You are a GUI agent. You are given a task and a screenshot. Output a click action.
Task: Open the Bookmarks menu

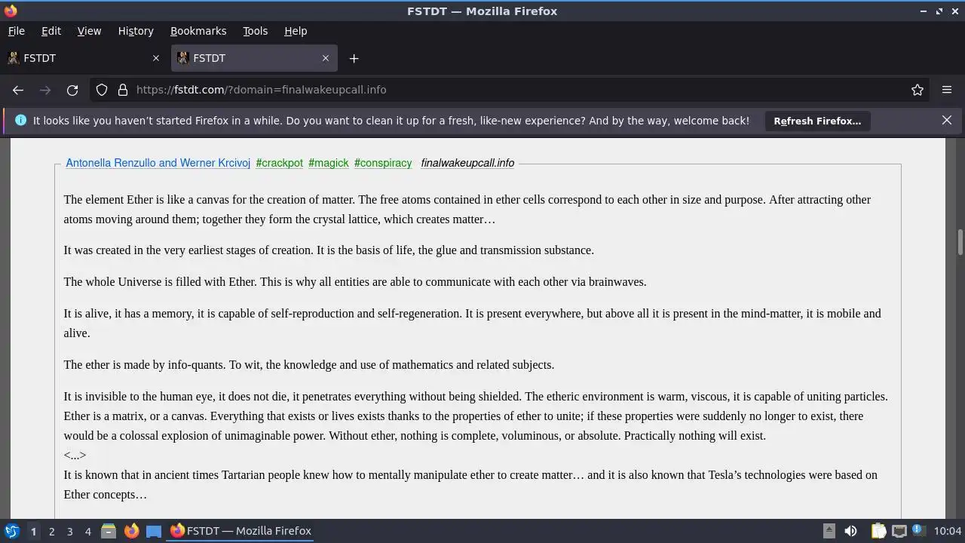(x=198, y=31)
